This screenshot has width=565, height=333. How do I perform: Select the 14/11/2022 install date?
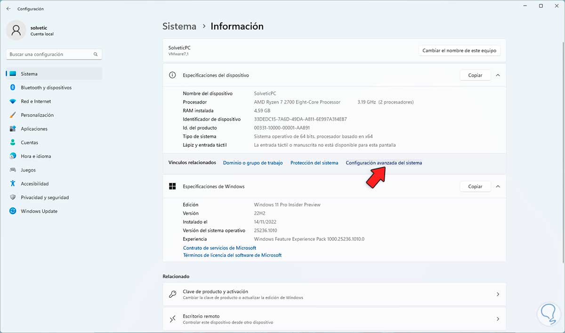coord(265,222)
